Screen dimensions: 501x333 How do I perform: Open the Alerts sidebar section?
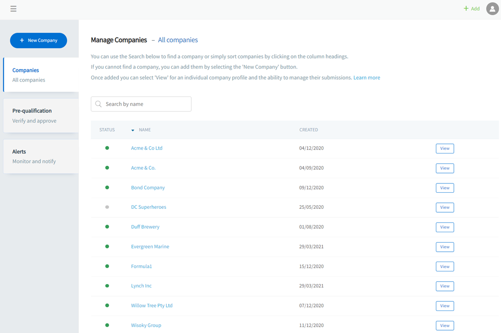[41, 156]
